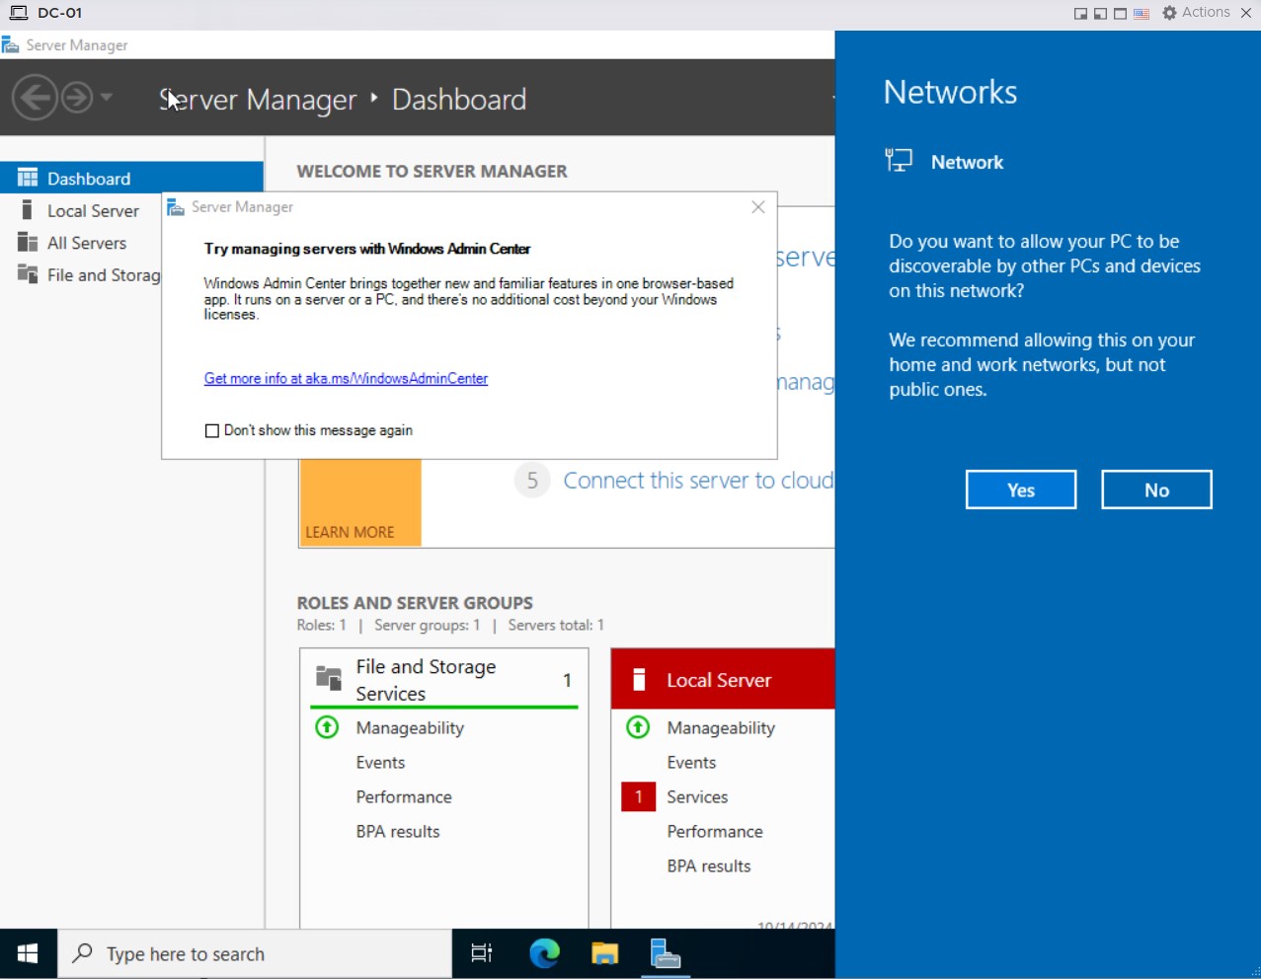Click the Task View taskbar icon
Image resolution: width=1261 pixels, height=979 pixels.
pyautogui.click(x=482, y=953)
